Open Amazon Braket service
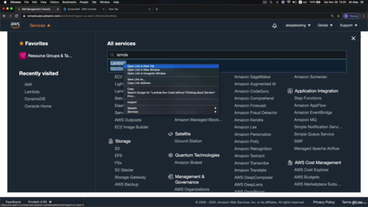This screenshot has height=207, width=368. coord(188,162)
